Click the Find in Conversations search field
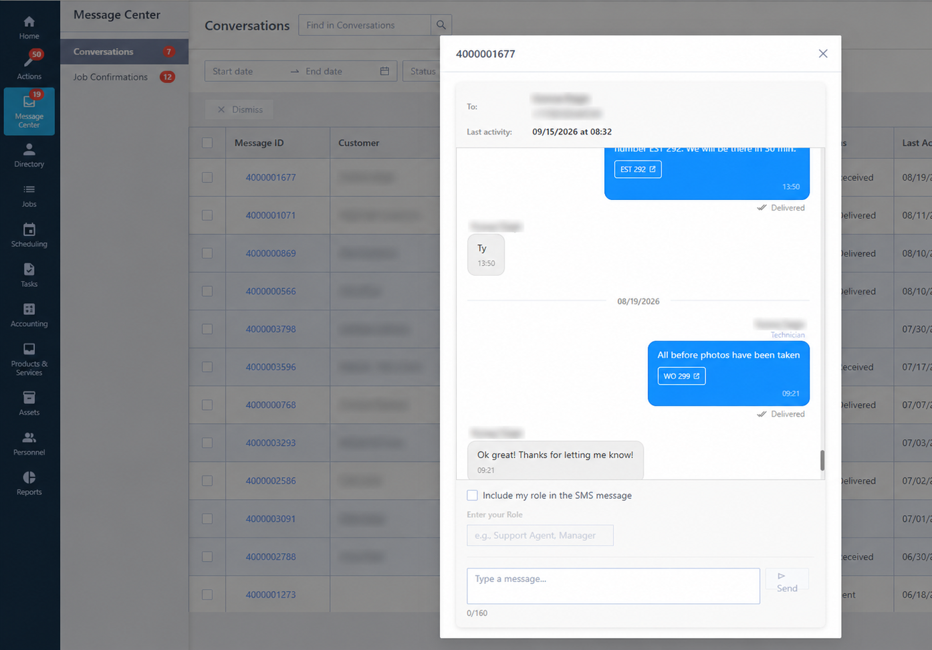Viewport: 932px width, 650px height. [365, 25]
